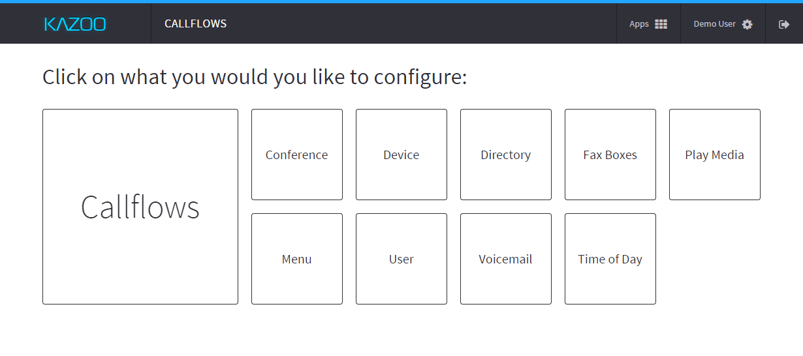Click the Demo User gear icon
The height and width of the screenshot is (356, 803).
tap(748, 24)
